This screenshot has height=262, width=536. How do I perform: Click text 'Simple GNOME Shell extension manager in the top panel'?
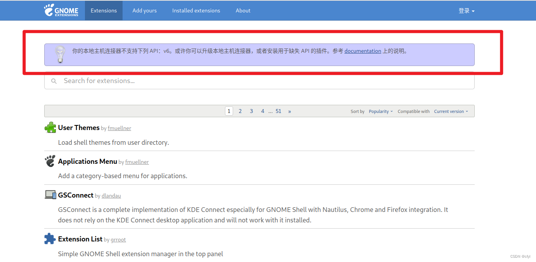click(140, 254)
